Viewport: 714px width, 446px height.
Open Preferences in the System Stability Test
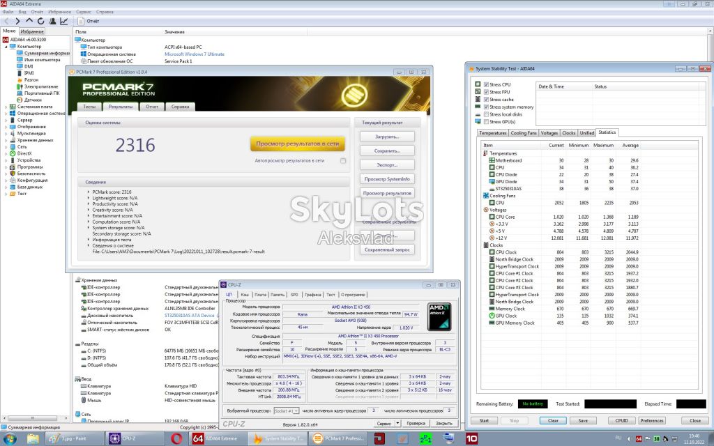pyautogui.click(x=652, y=420)
